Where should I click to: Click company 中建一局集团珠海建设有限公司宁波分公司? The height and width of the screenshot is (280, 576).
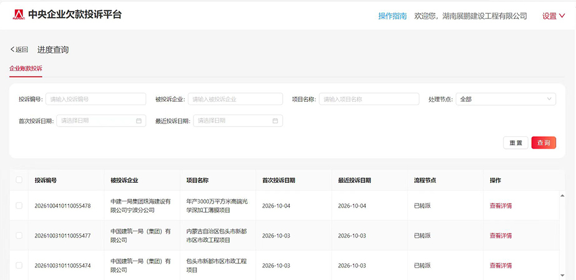(141, 206)
